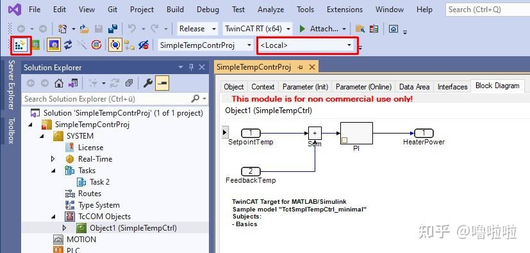The height and width of the screenshot is (253, 530).
Task: Click the Activate Configuration icon
Action: point(21,45)
